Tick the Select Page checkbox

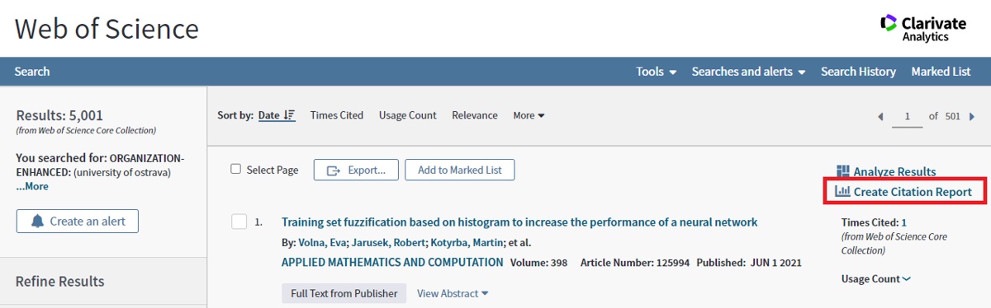click(236, 169)
